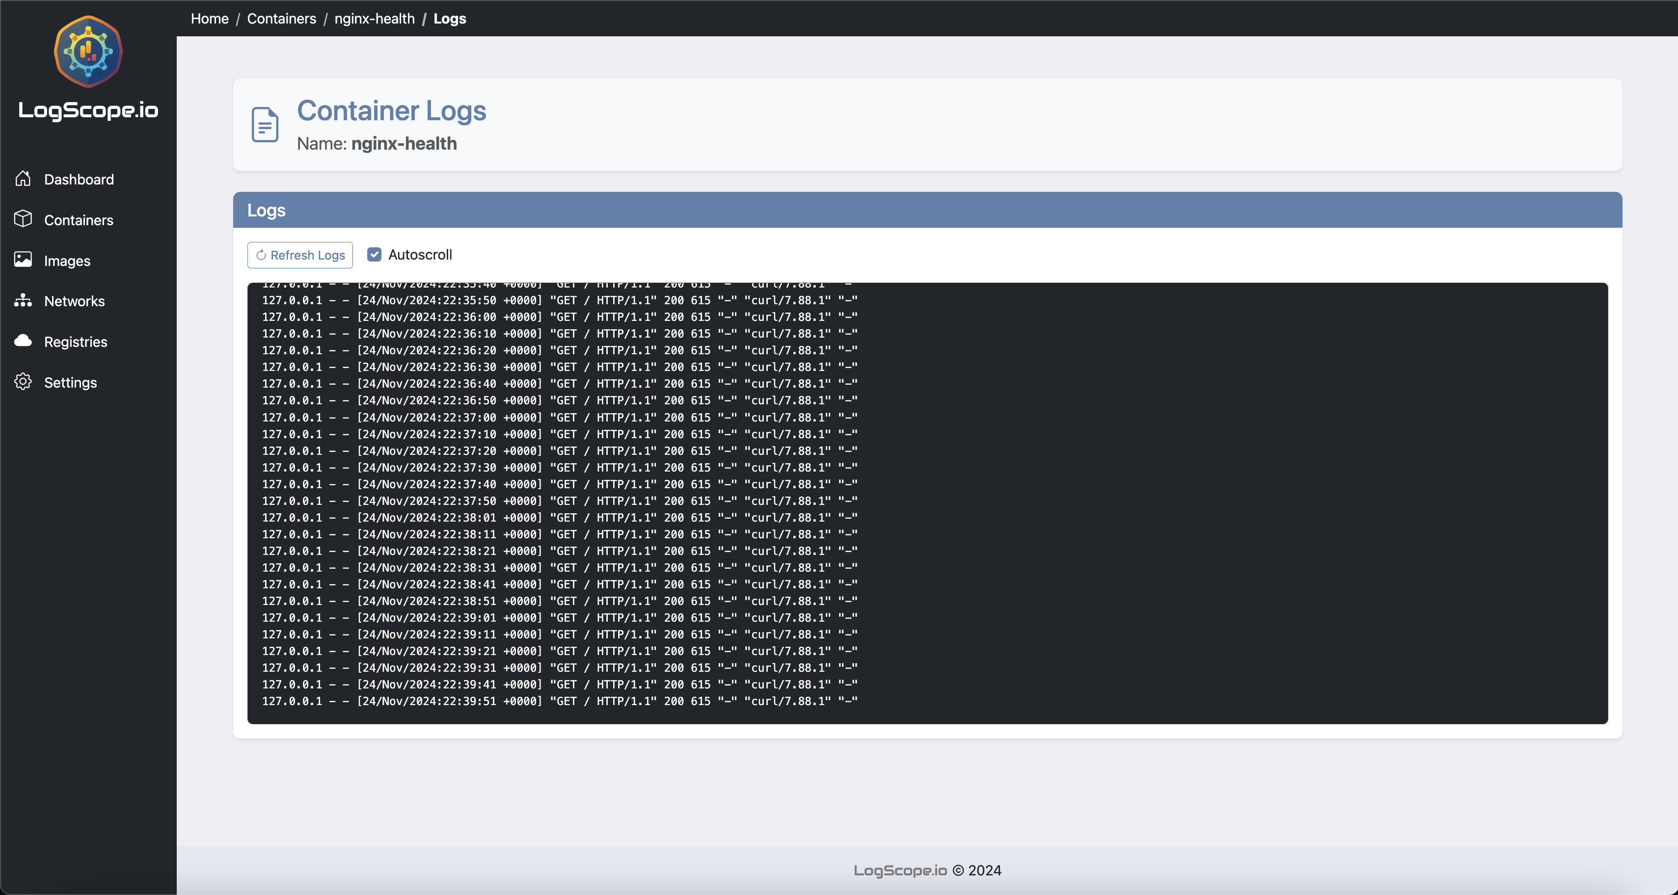Select nginx-health in the breadcrumb
The width and height of the screenshot is (1678, 895).
click(x=375, y=18)
